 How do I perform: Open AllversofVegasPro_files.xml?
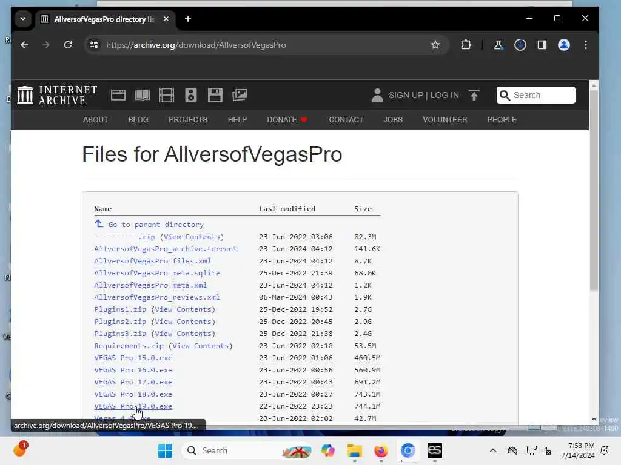point(152,261)
